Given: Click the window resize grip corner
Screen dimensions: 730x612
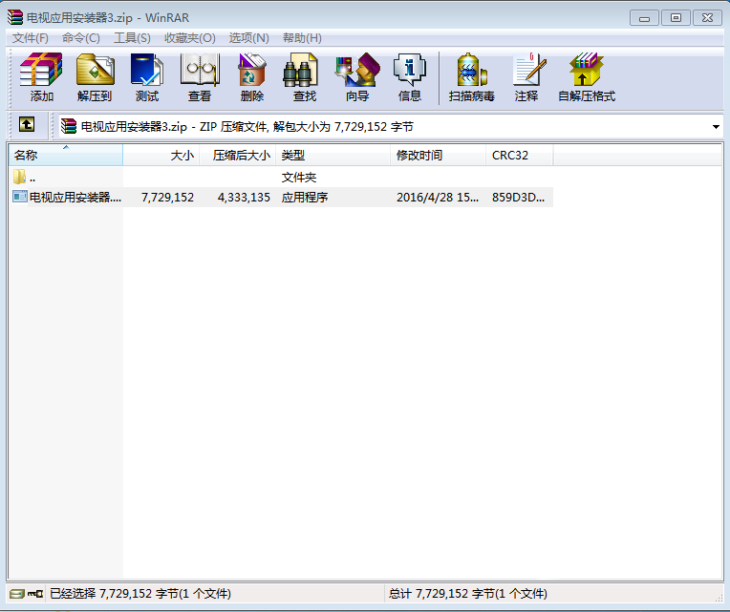Looking at the screenshot, I should 719,598.
